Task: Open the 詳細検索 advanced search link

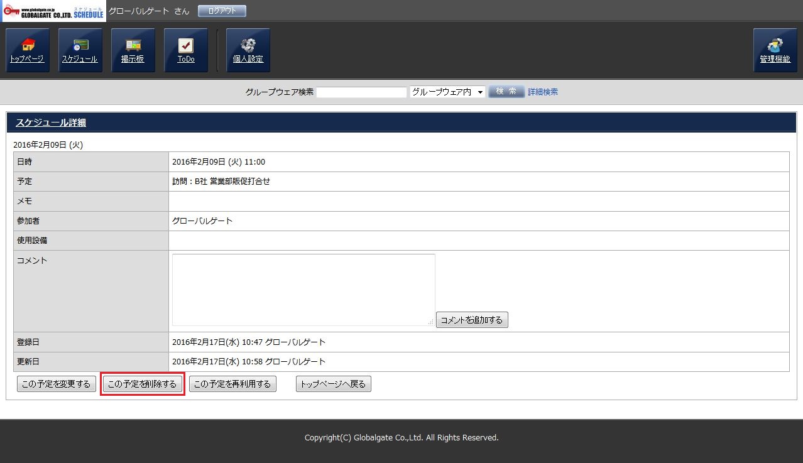Action: [543, 92]
